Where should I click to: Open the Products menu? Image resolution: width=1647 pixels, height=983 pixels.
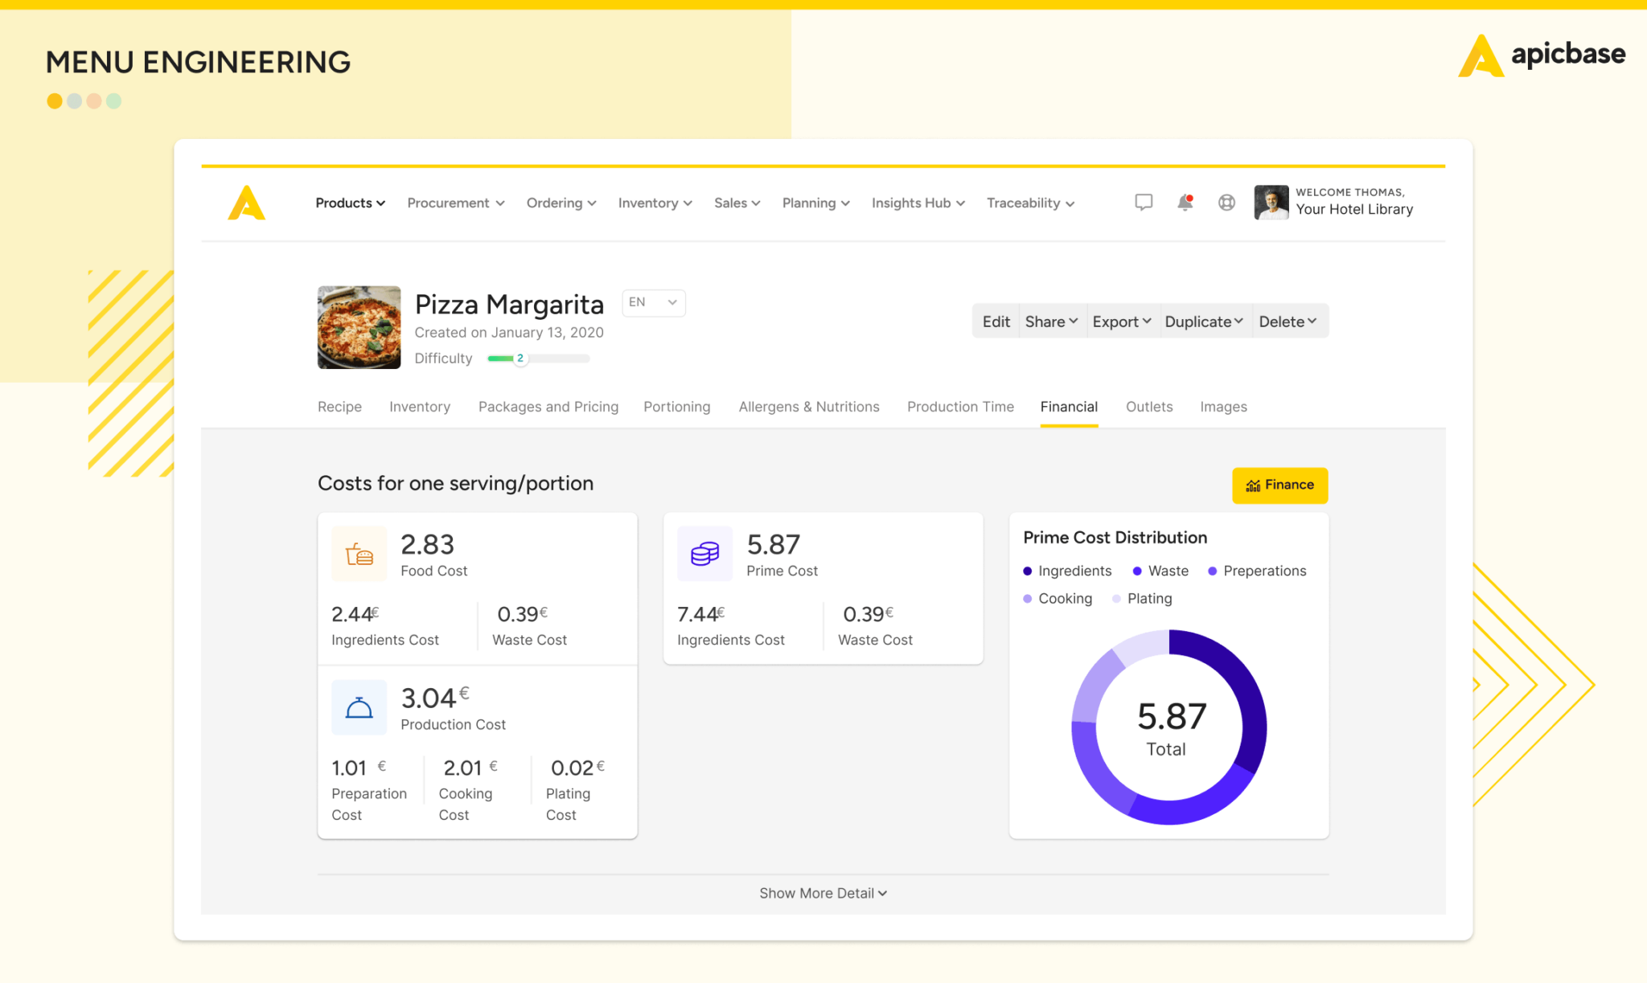(x=350, y=203)
